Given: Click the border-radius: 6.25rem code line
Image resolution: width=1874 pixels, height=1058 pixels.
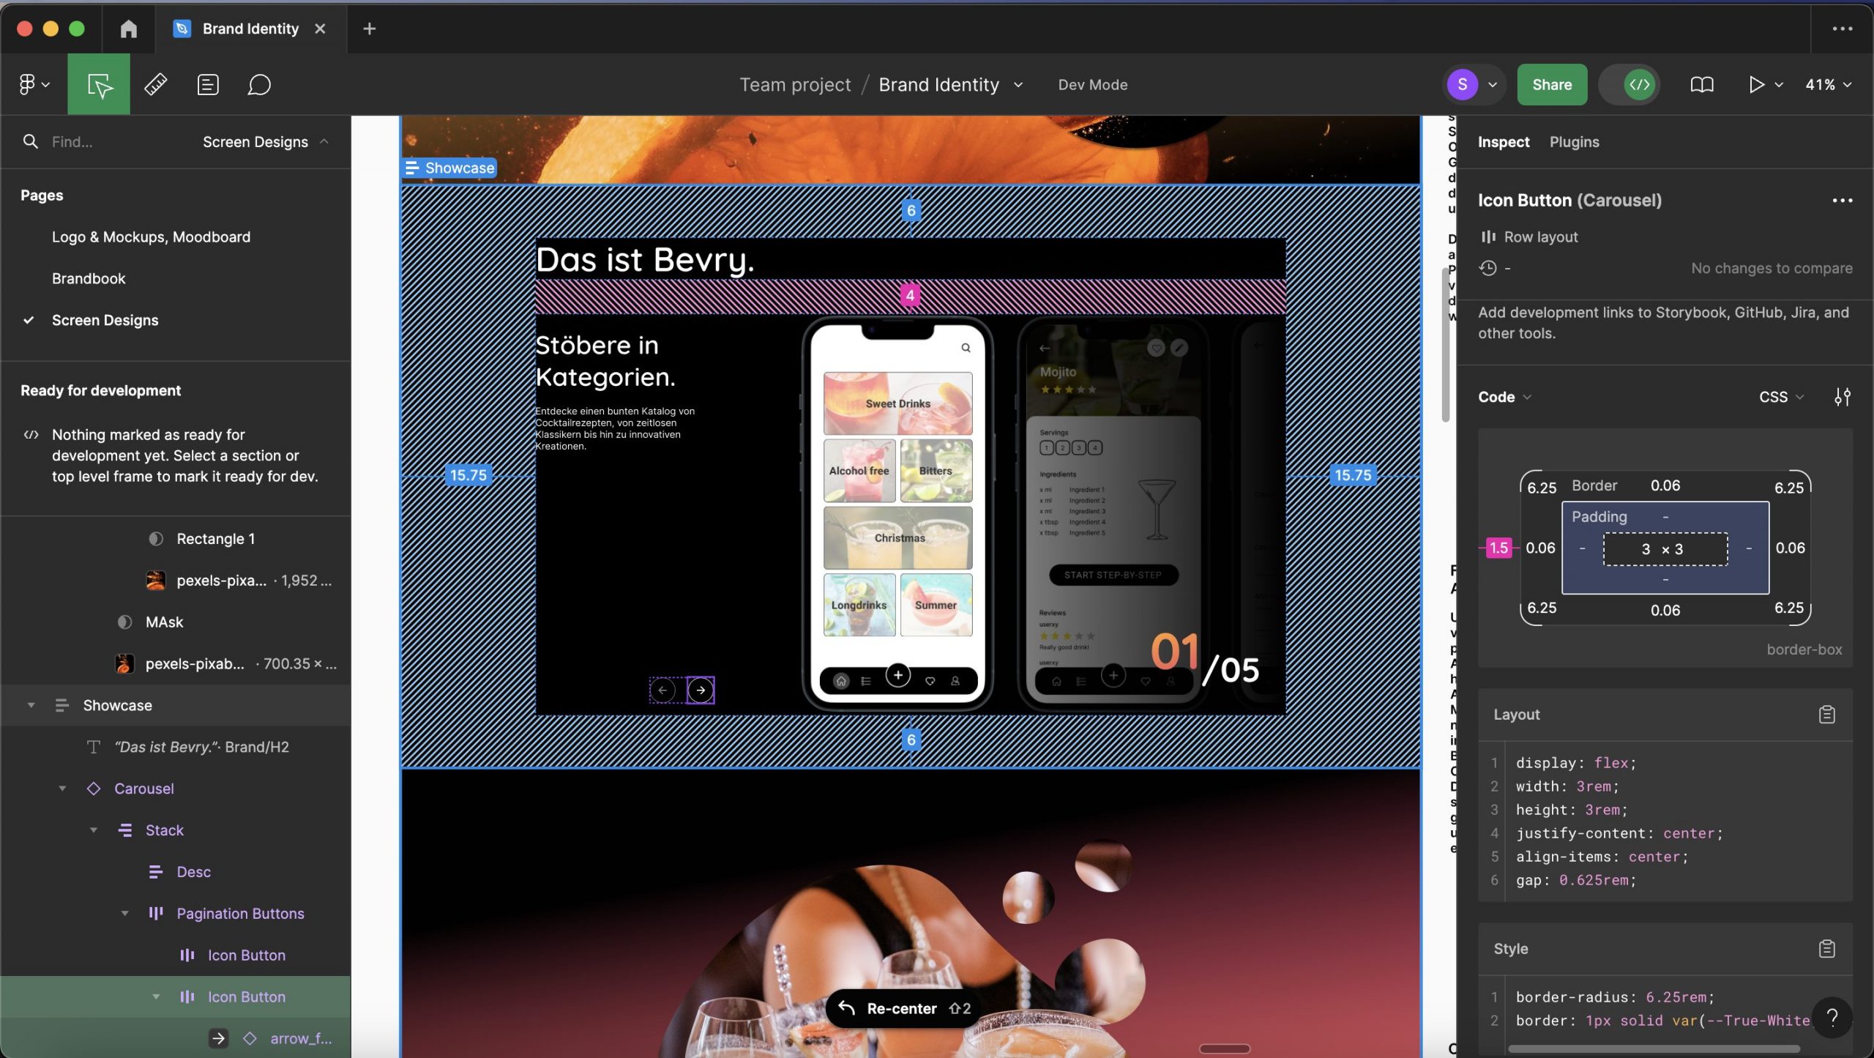Looking at the screenshot, I should pos(1614,996).
